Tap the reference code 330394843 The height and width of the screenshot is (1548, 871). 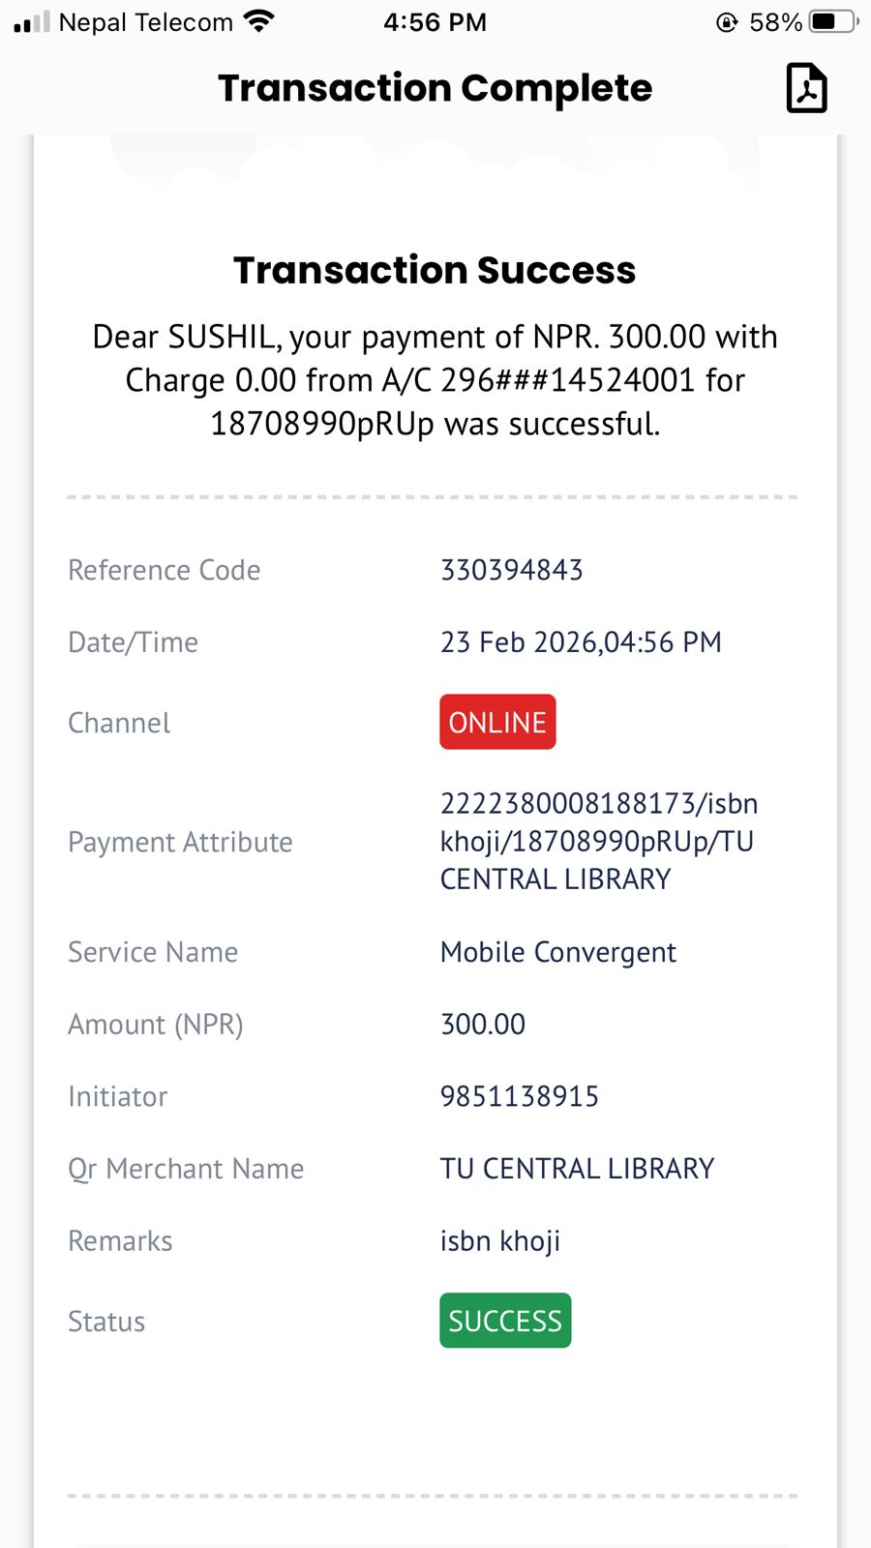tap(511, 570)
